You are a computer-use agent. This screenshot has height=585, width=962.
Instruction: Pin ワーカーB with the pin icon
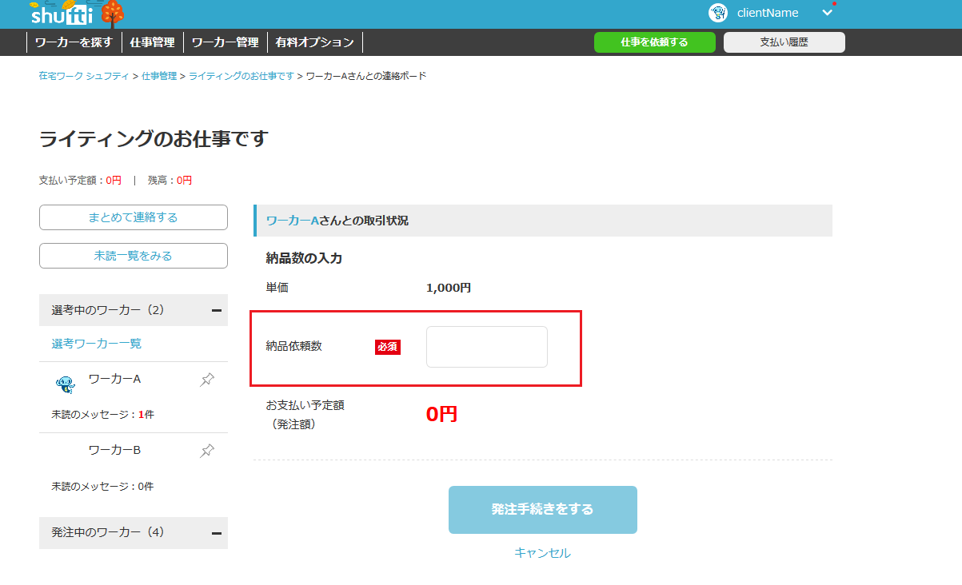[207, 451]
